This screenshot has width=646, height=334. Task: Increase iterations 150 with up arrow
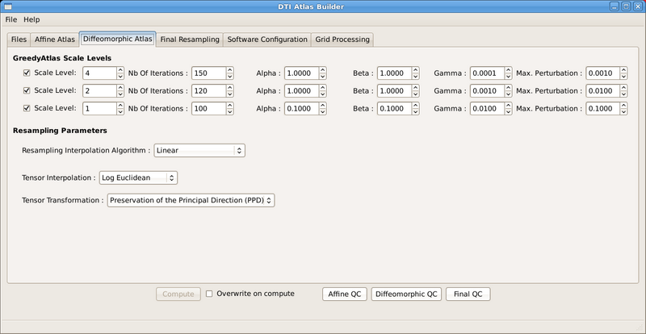coord(230,70)
